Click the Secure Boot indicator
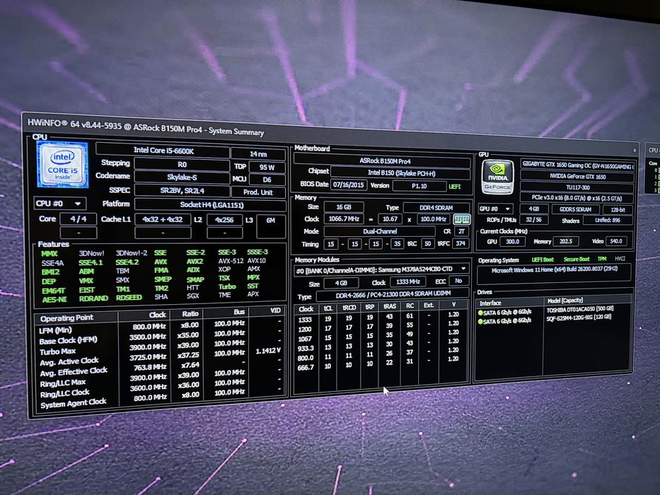Screen dimensions: 660x495 577,260
